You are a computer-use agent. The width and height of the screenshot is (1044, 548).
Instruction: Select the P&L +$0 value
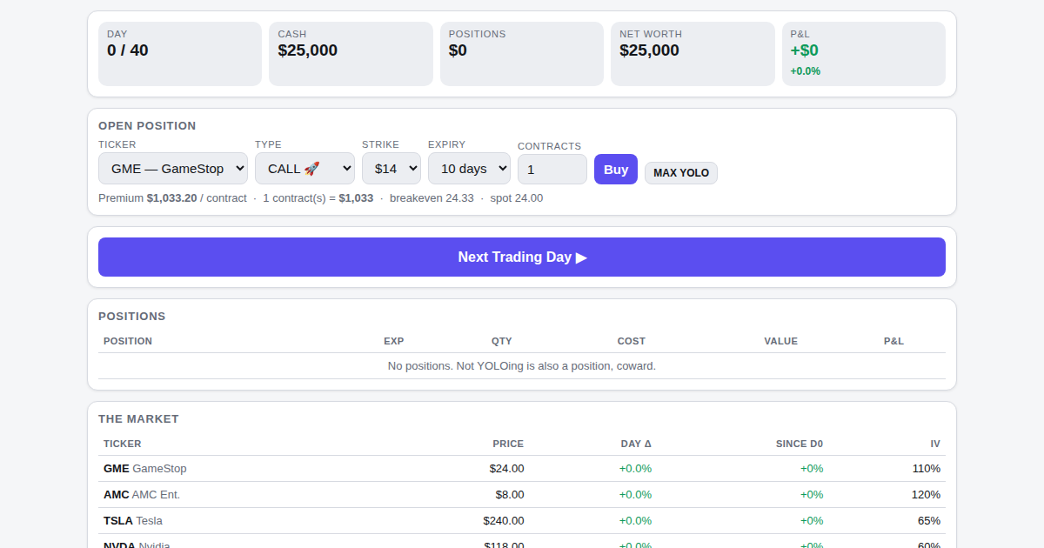tap(804, 50)
